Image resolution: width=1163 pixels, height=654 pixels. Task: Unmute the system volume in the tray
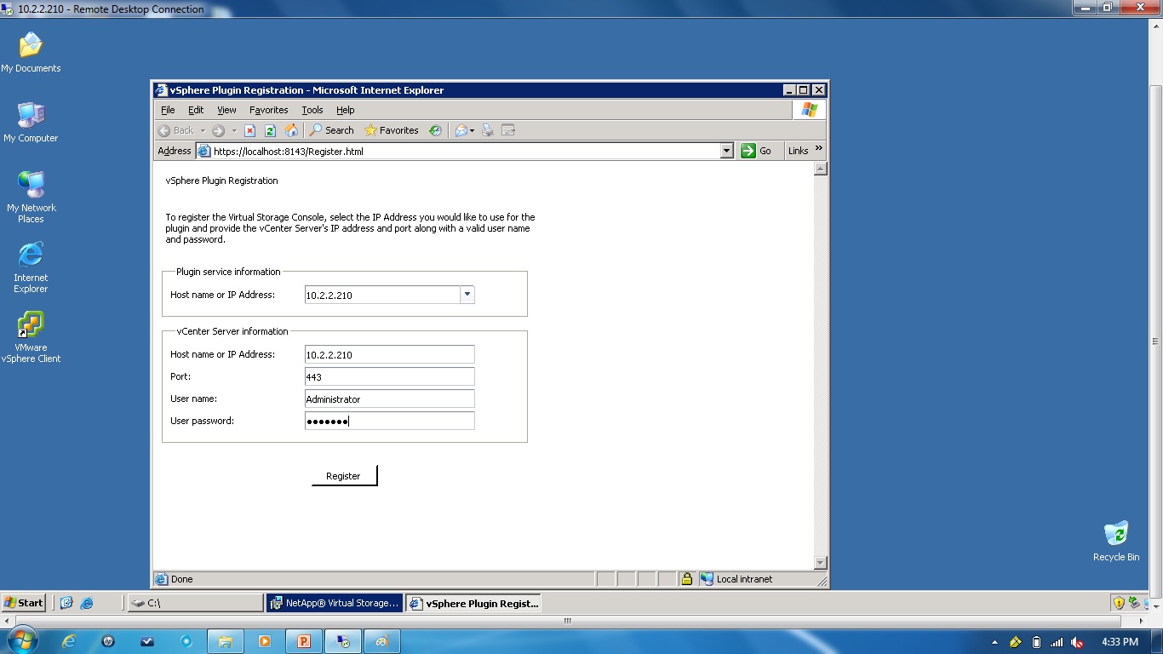pyautogui.click(x=1077, y=641)
